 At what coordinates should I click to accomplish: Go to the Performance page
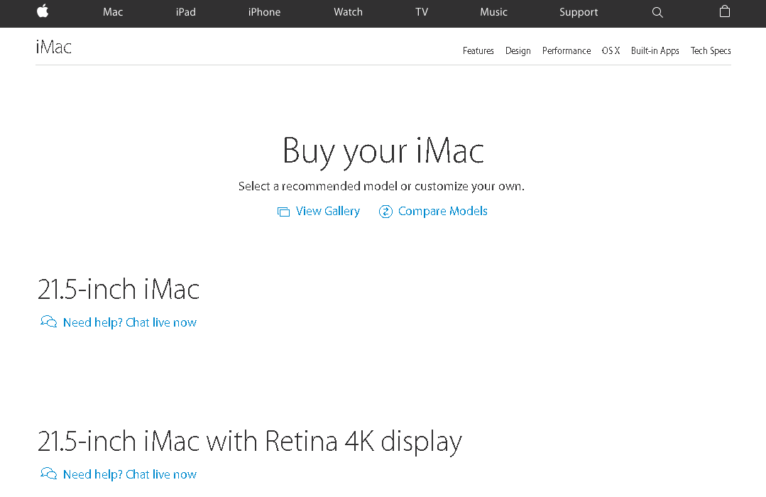click(x=567, y=51)
